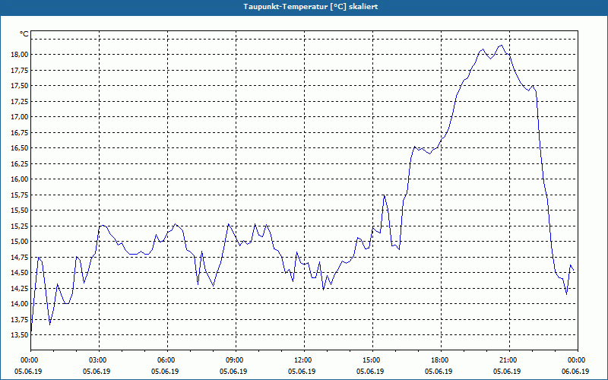Click the '13,50' y-axis value

coord(21,335)
